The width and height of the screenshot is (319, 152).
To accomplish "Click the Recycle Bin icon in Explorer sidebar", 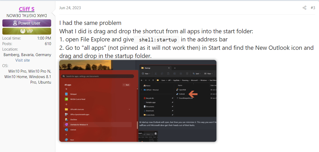I will [x=145, y=98].
